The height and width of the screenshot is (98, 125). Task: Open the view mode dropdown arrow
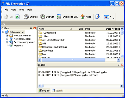pyautogui.click(x=111, y=16)
